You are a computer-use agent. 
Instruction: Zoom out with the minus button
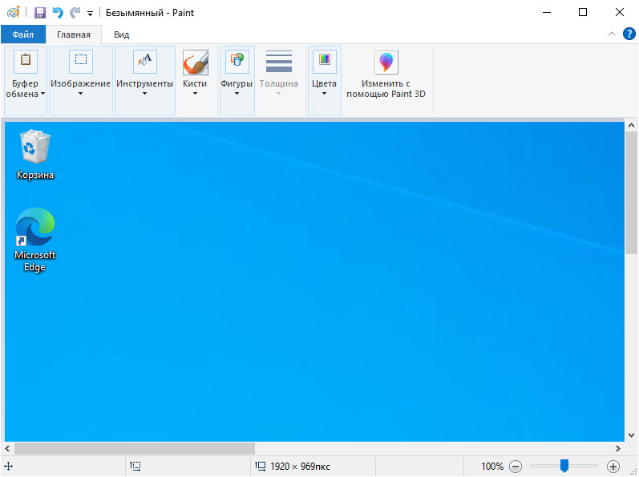click(x=516, y=467)
